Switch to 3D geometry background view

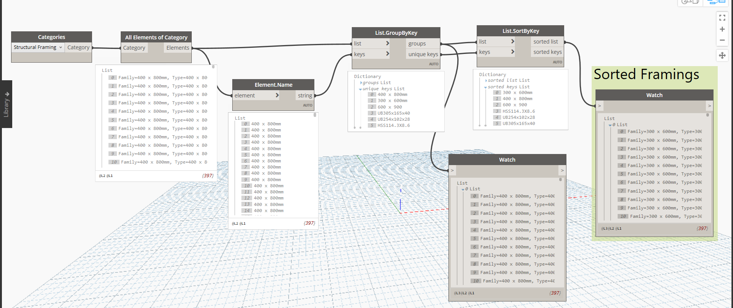click(x=690, y=2)
